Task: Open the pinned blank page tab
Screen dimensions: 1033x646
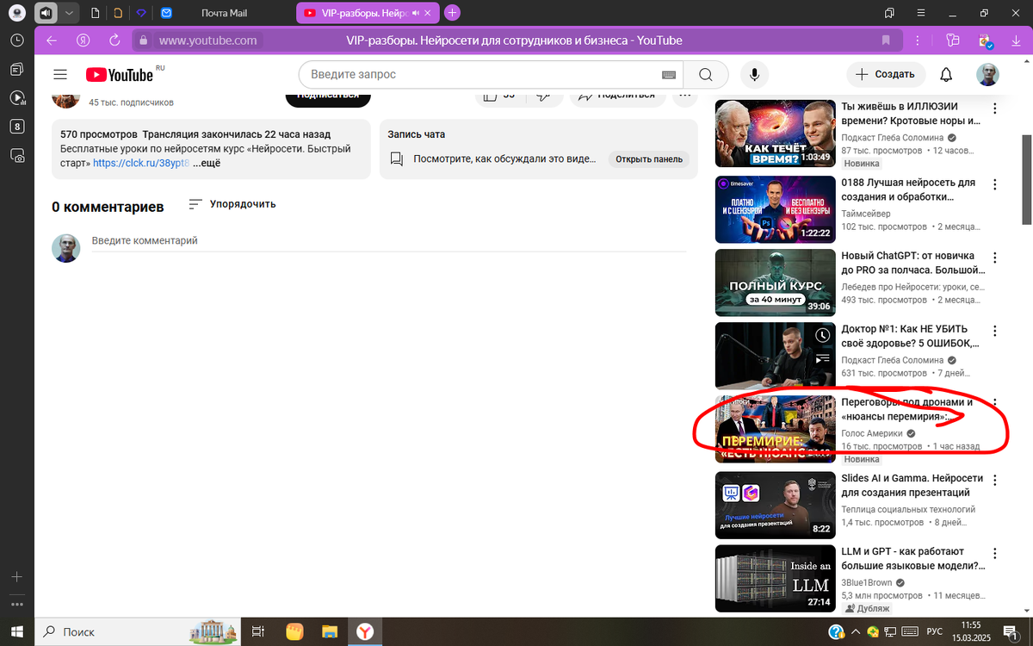Action: [x=95, y=13]
